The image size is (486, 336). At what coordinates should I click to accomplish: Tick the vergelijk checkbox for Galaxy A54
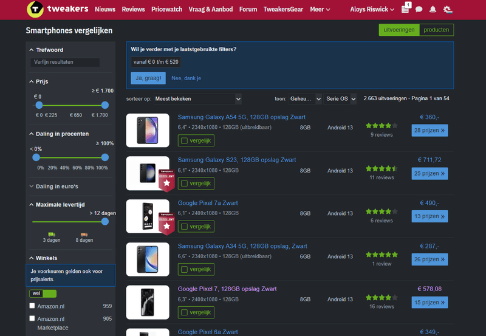point(184,141)
